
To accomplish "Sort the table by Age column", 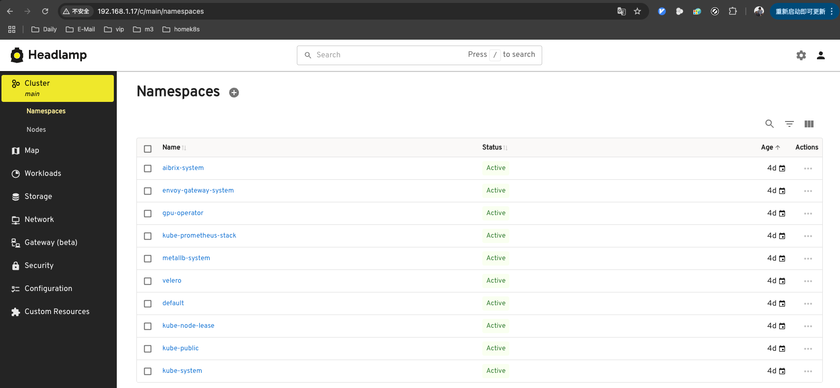I will coord(767,147).
